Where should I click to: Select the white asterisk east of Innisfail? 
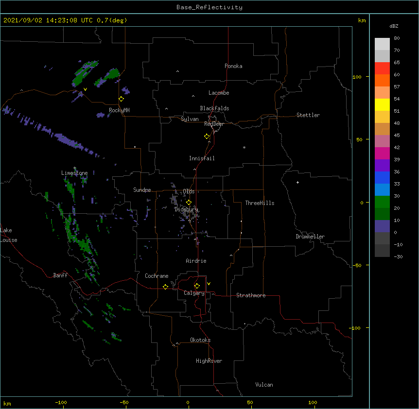tap(244, 148)
